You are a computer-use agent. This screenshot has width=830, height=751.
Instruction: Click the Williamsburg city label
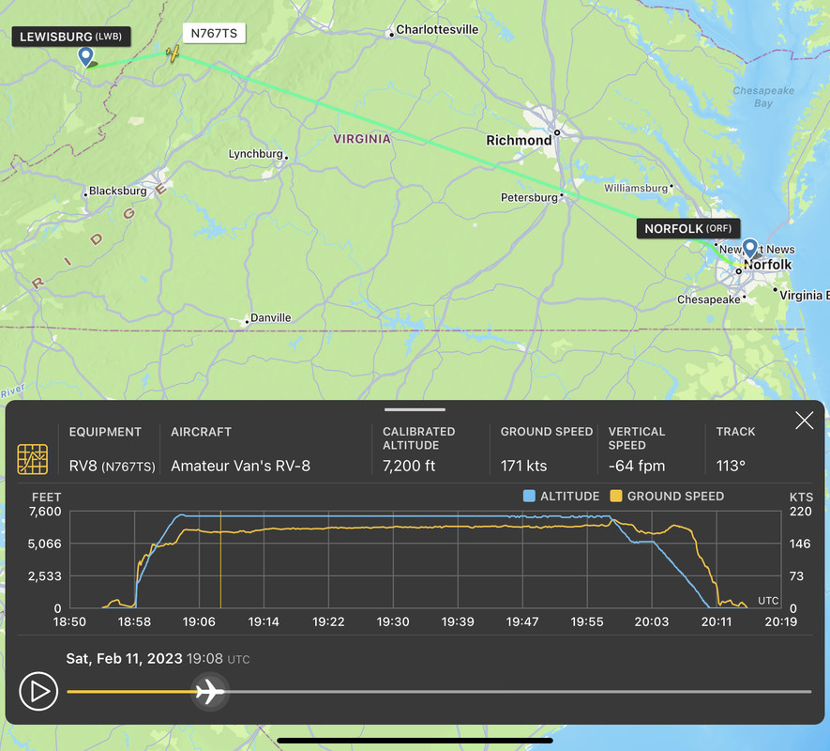636,188
